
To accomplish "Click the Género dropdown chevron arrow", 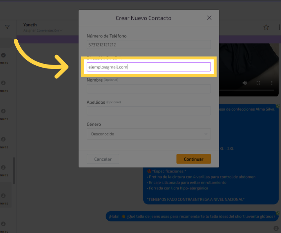I will pyautogui.click(x=206, y=134).
